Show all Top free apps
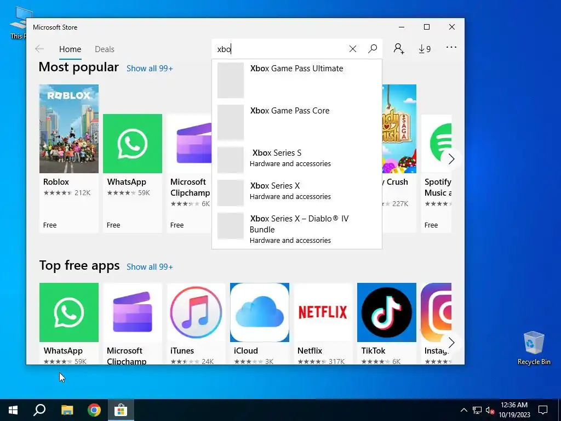This screenshot has height=421, width=561. tap(150, 267)
